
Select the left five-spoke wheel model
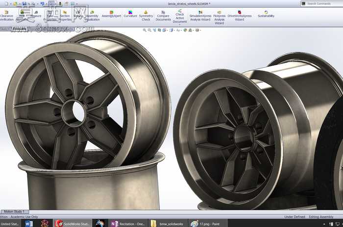click(x=88, y=100)
